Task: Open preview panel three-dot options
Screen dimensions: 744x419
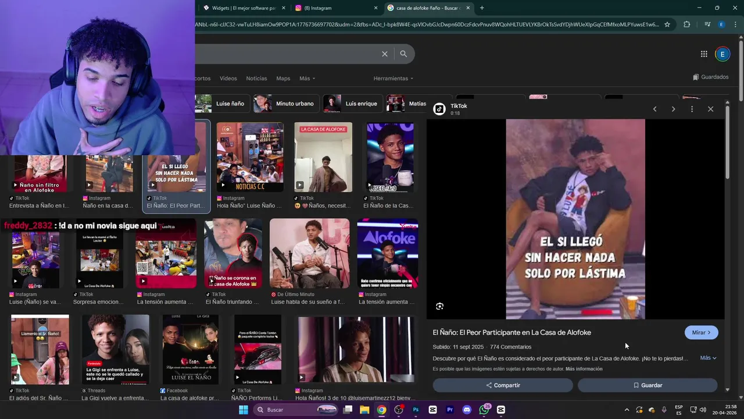Action: [692, 109]
